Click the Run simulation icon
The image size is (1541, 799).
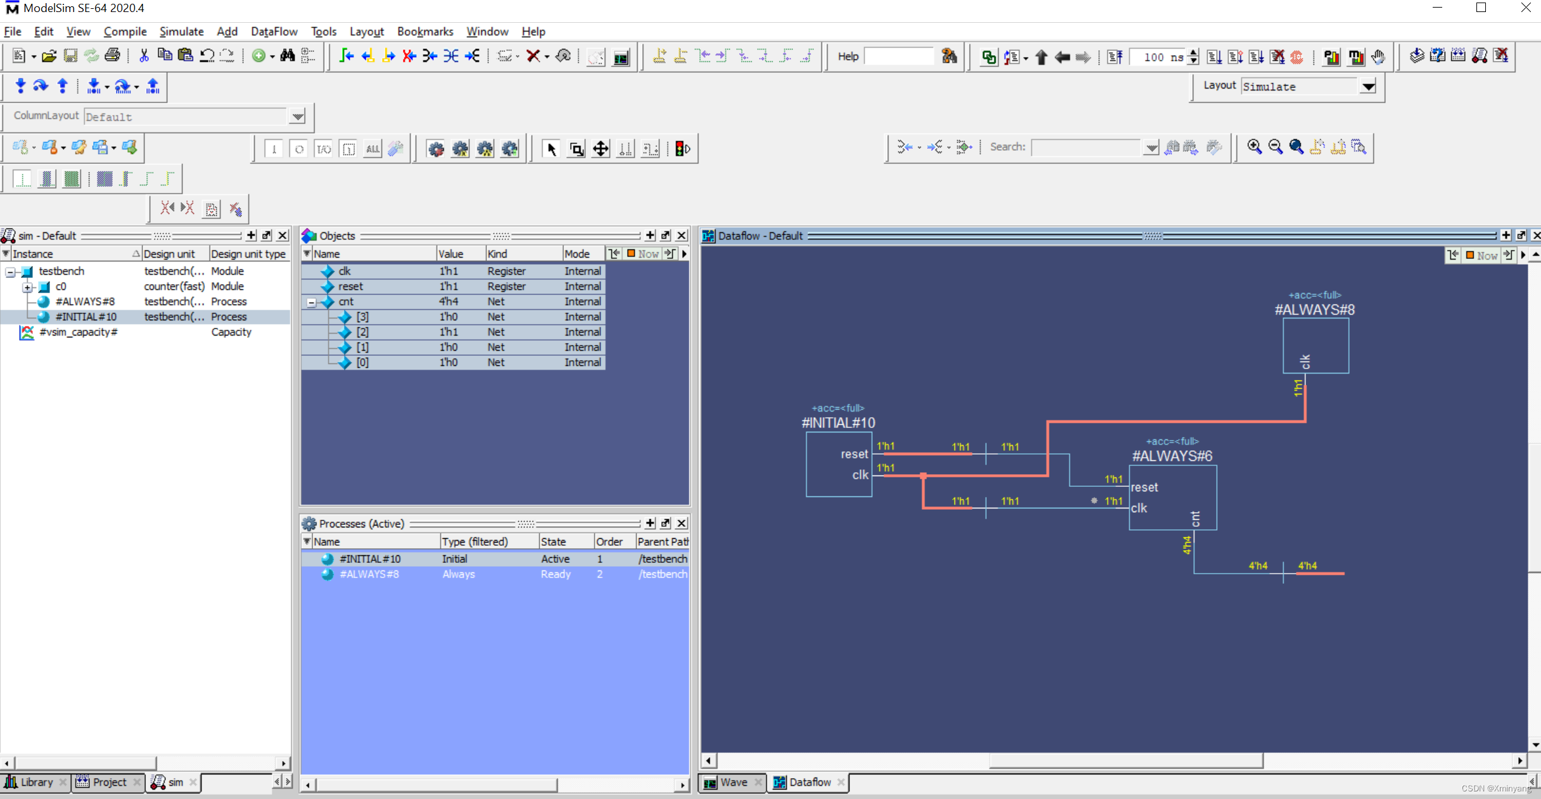point(1214,57)
